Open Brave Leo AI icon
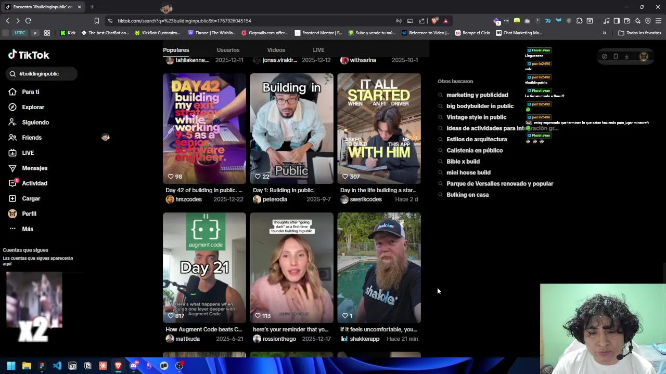This screenshot has width=666, height=374. coord(637,21)
